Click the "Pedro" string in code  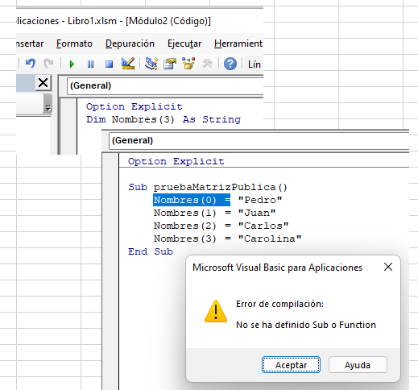pyautogui.click(x=260, y=200)
